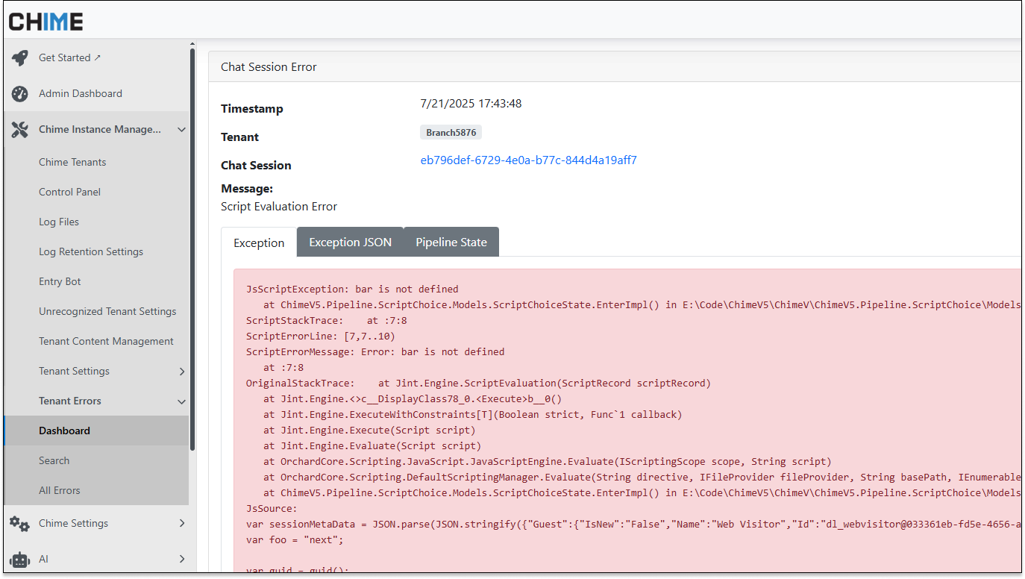1025x579 pixels.
Task: Click the gauge icon beside Admin Dashboard
Action: point(19,93)
